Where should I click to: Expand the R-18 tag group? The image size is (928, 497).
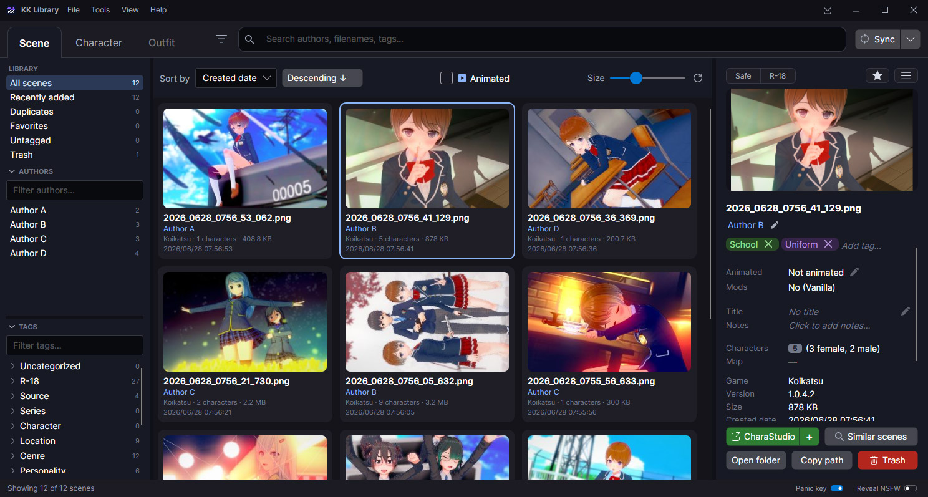tap(13, 381)
